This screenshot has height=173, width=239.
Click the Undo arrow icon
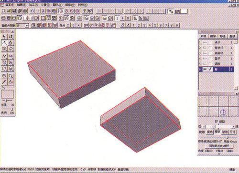[33, 11]
